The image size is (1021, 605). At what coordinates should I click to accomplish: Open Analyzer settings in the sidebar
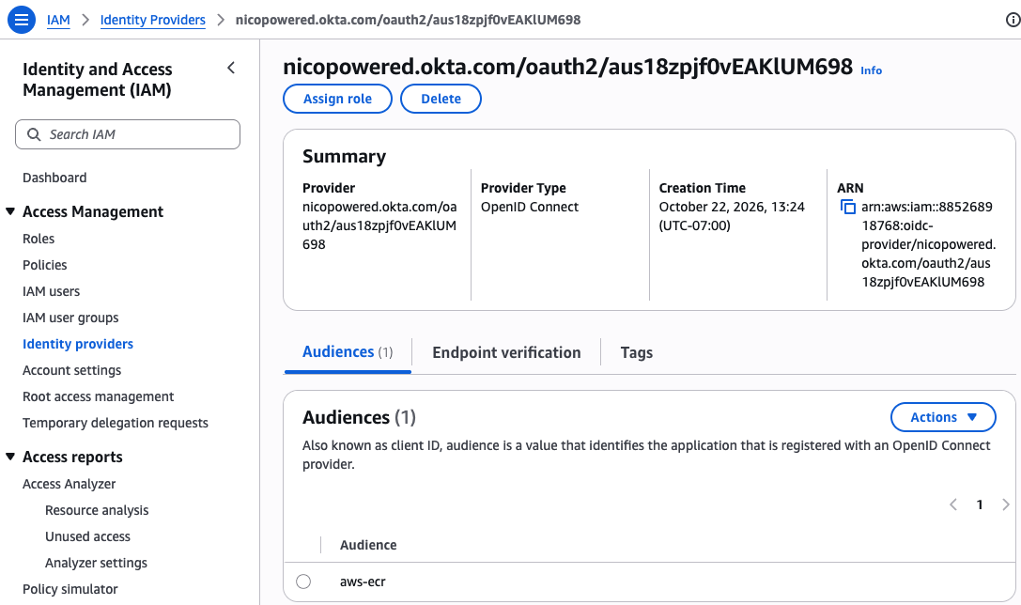(96, 563)
